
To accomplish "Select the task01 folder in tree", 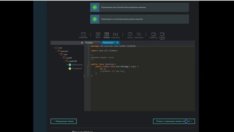I will coord(68,58).
